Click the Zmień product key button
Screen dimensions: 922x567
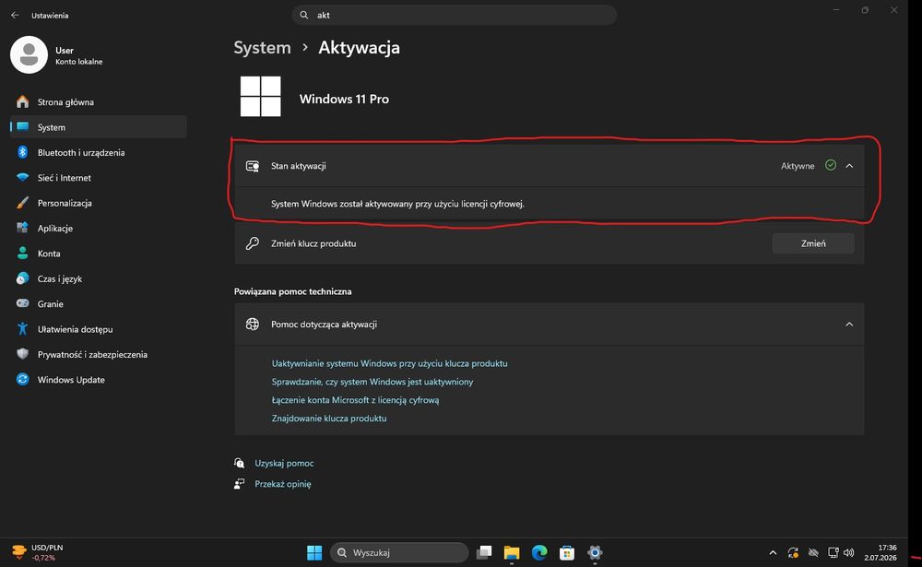pos(812,243)
